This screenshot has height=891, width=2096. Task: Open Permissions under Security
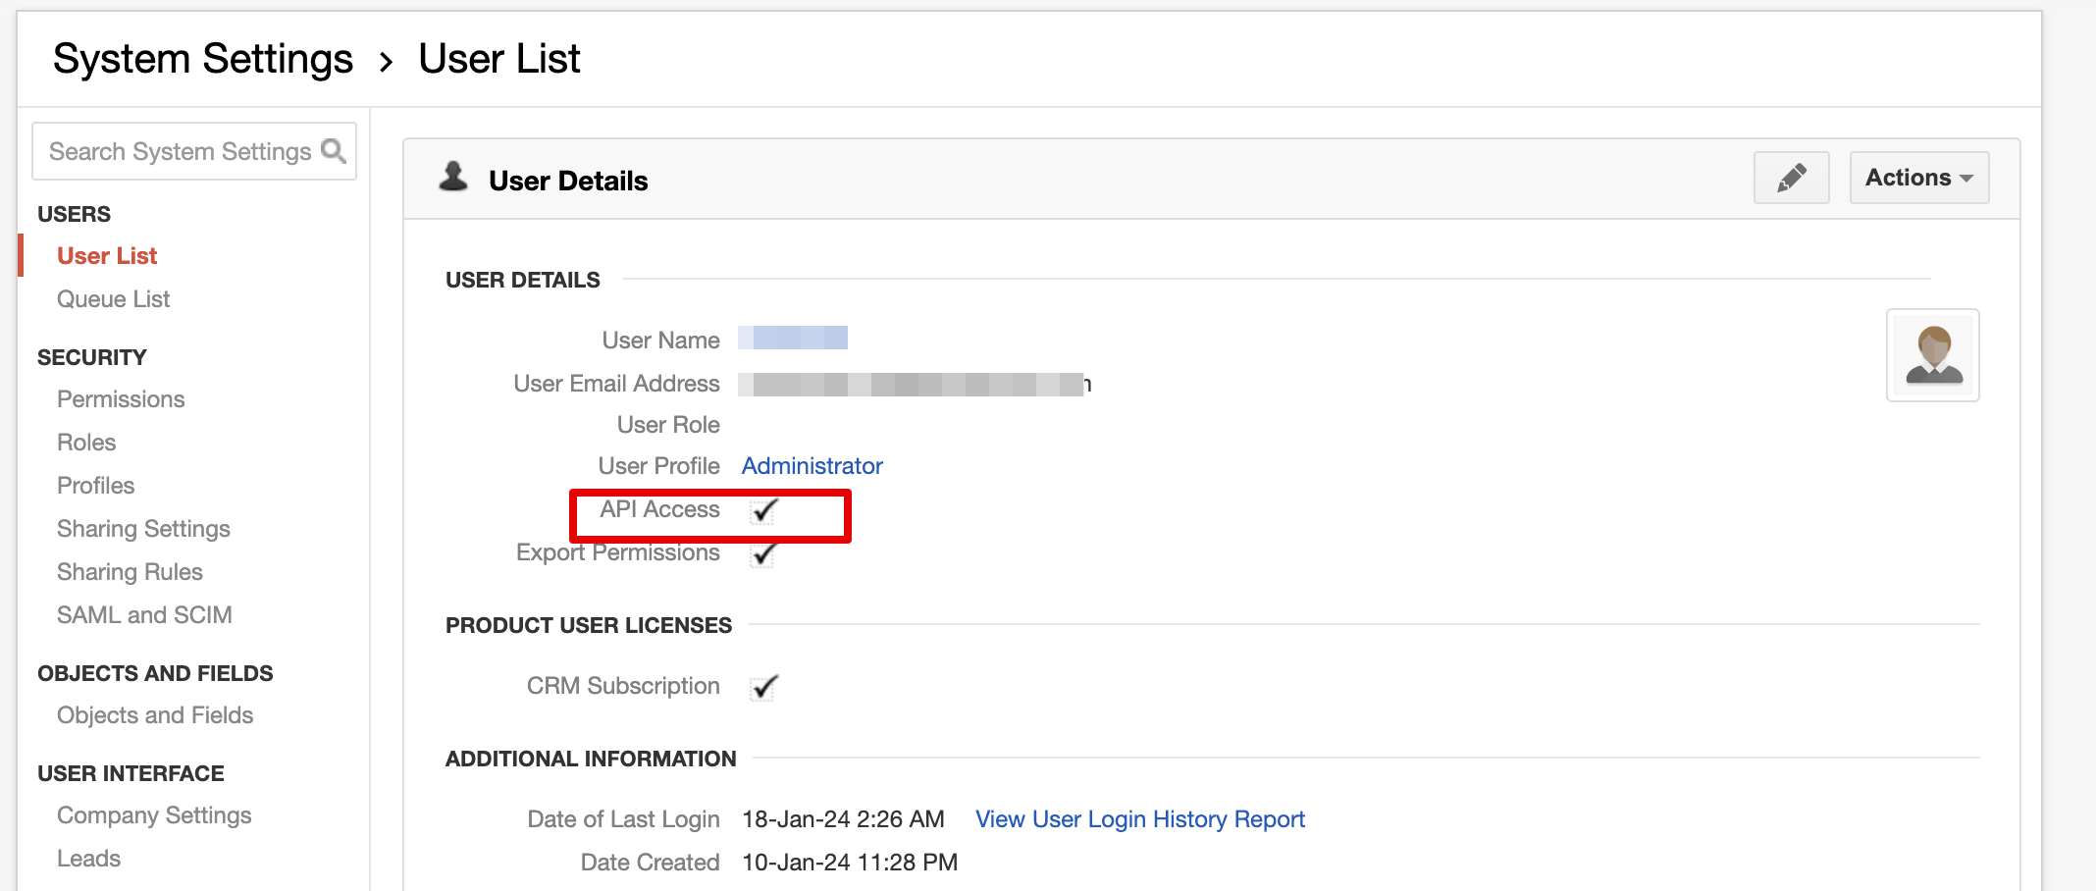121,399
